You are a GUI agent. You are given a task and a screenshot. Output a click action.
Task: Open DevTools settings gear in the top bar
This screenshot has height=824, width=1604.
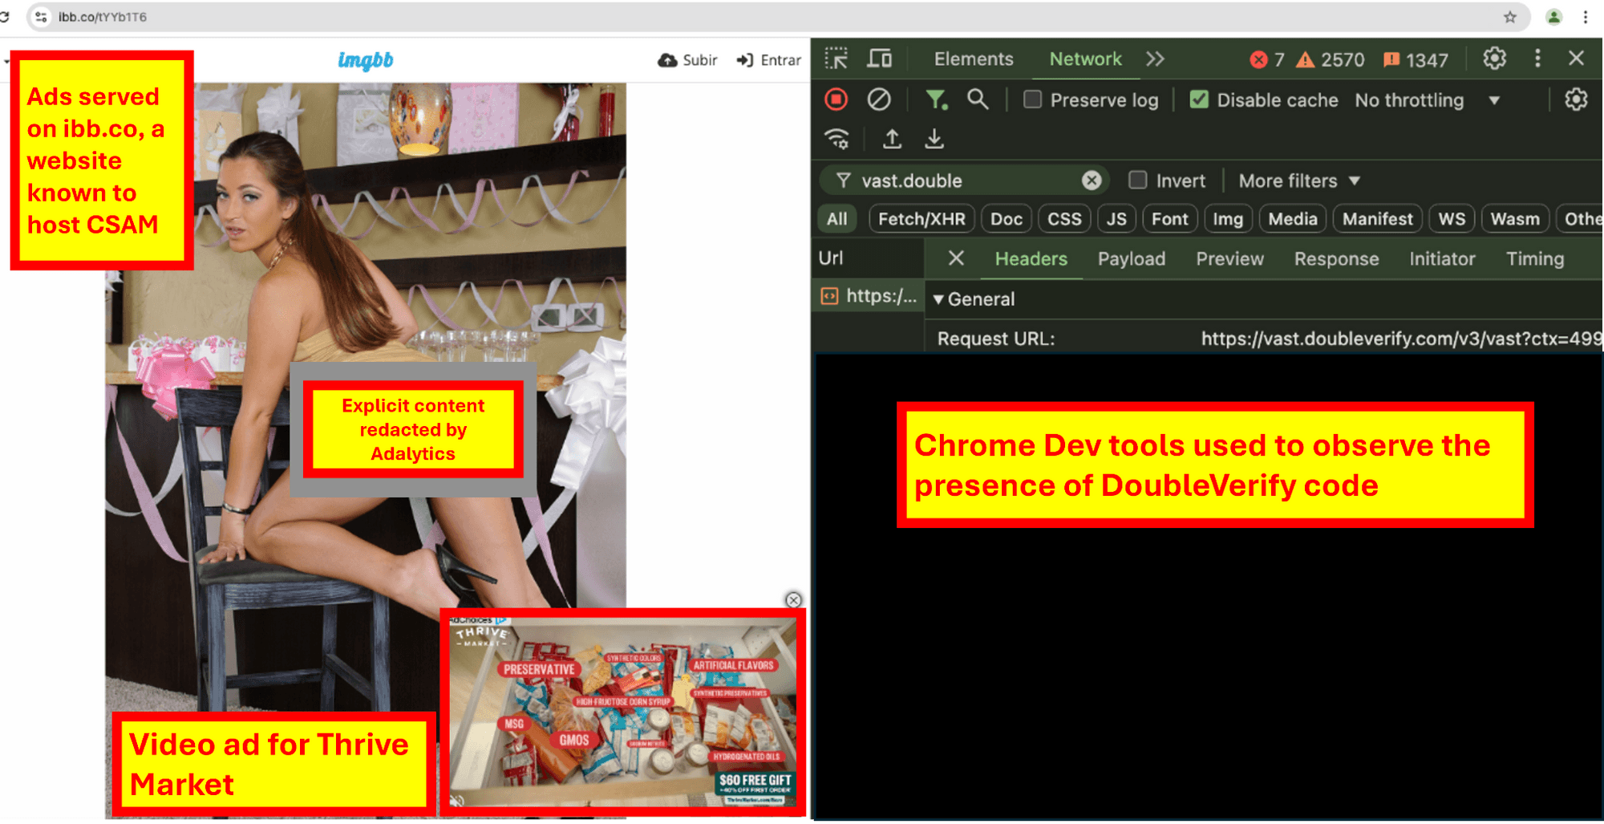point(1494,59)
